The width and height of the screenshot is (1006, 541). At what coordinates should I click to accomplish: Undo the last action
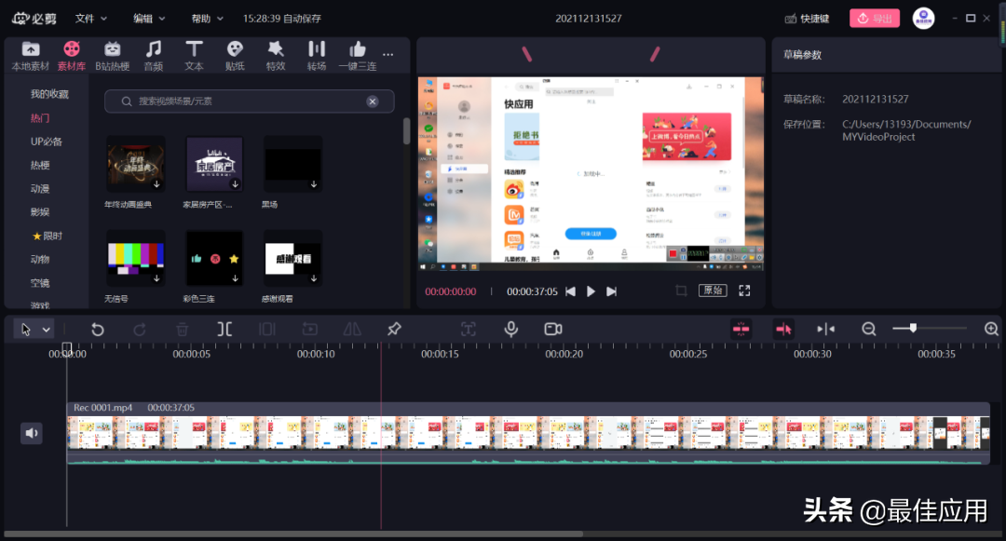pos(98,330)
